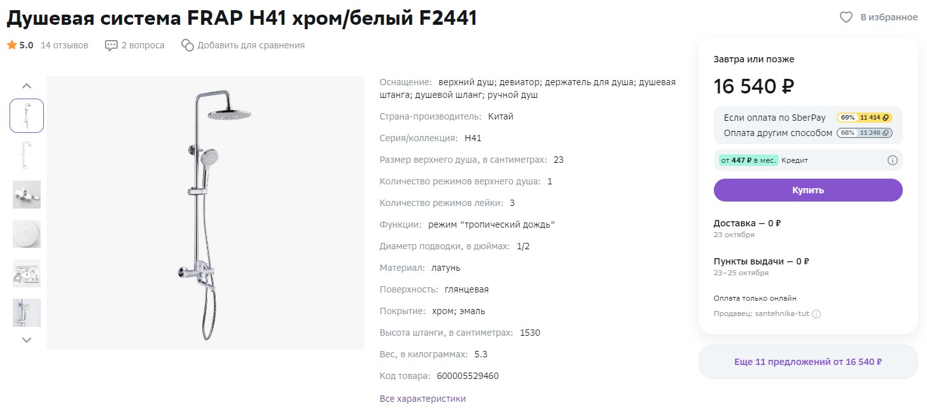
Task: Click the main shower system product image
Action: coord(206,212)
